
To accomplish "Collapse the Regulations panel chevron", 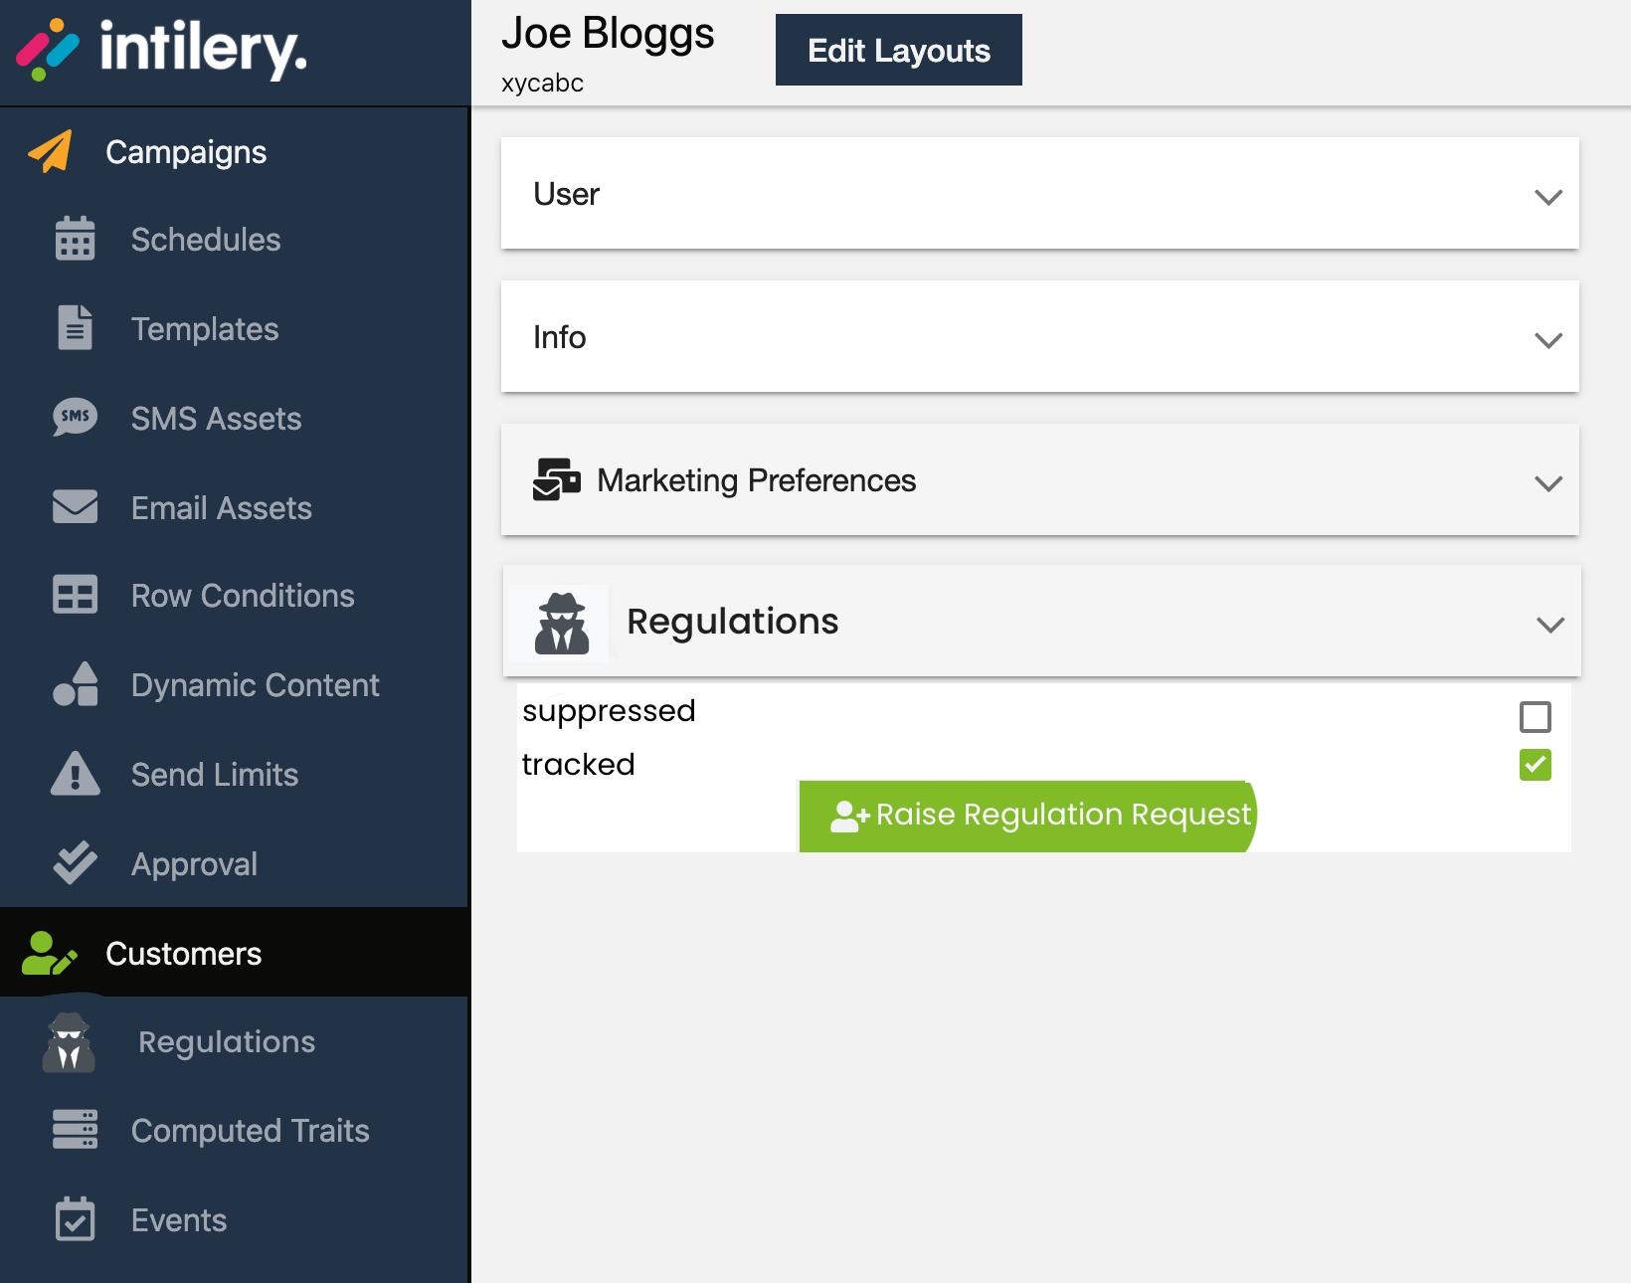I will [x=1550, y=625].
